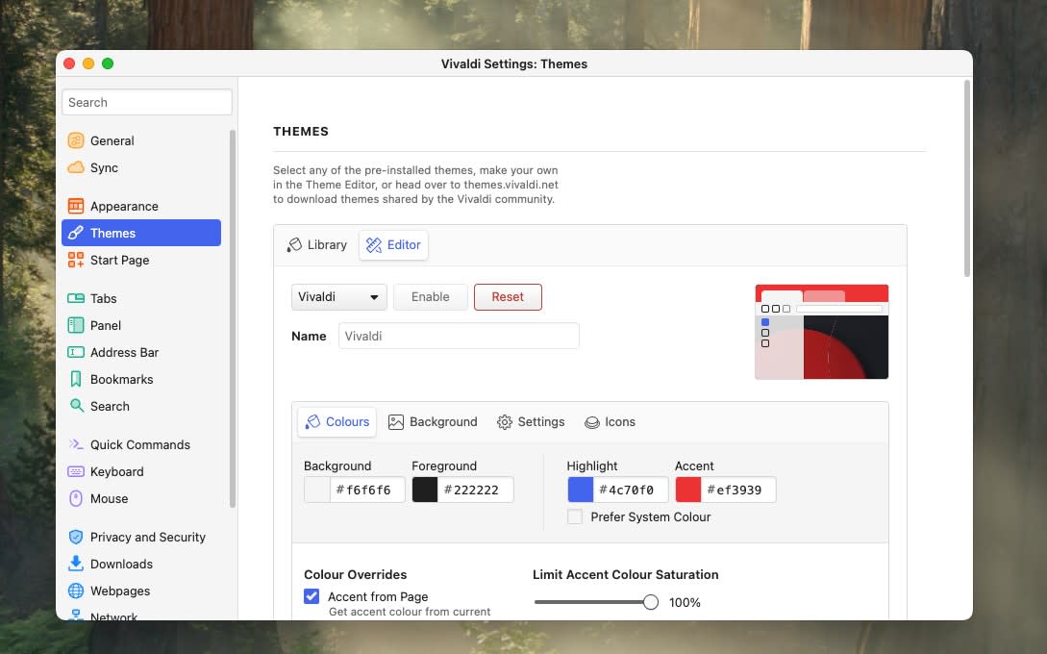Click the Privacy and Security shield icon
This screenshot has height=654, width=1047.
pos(76,537)
